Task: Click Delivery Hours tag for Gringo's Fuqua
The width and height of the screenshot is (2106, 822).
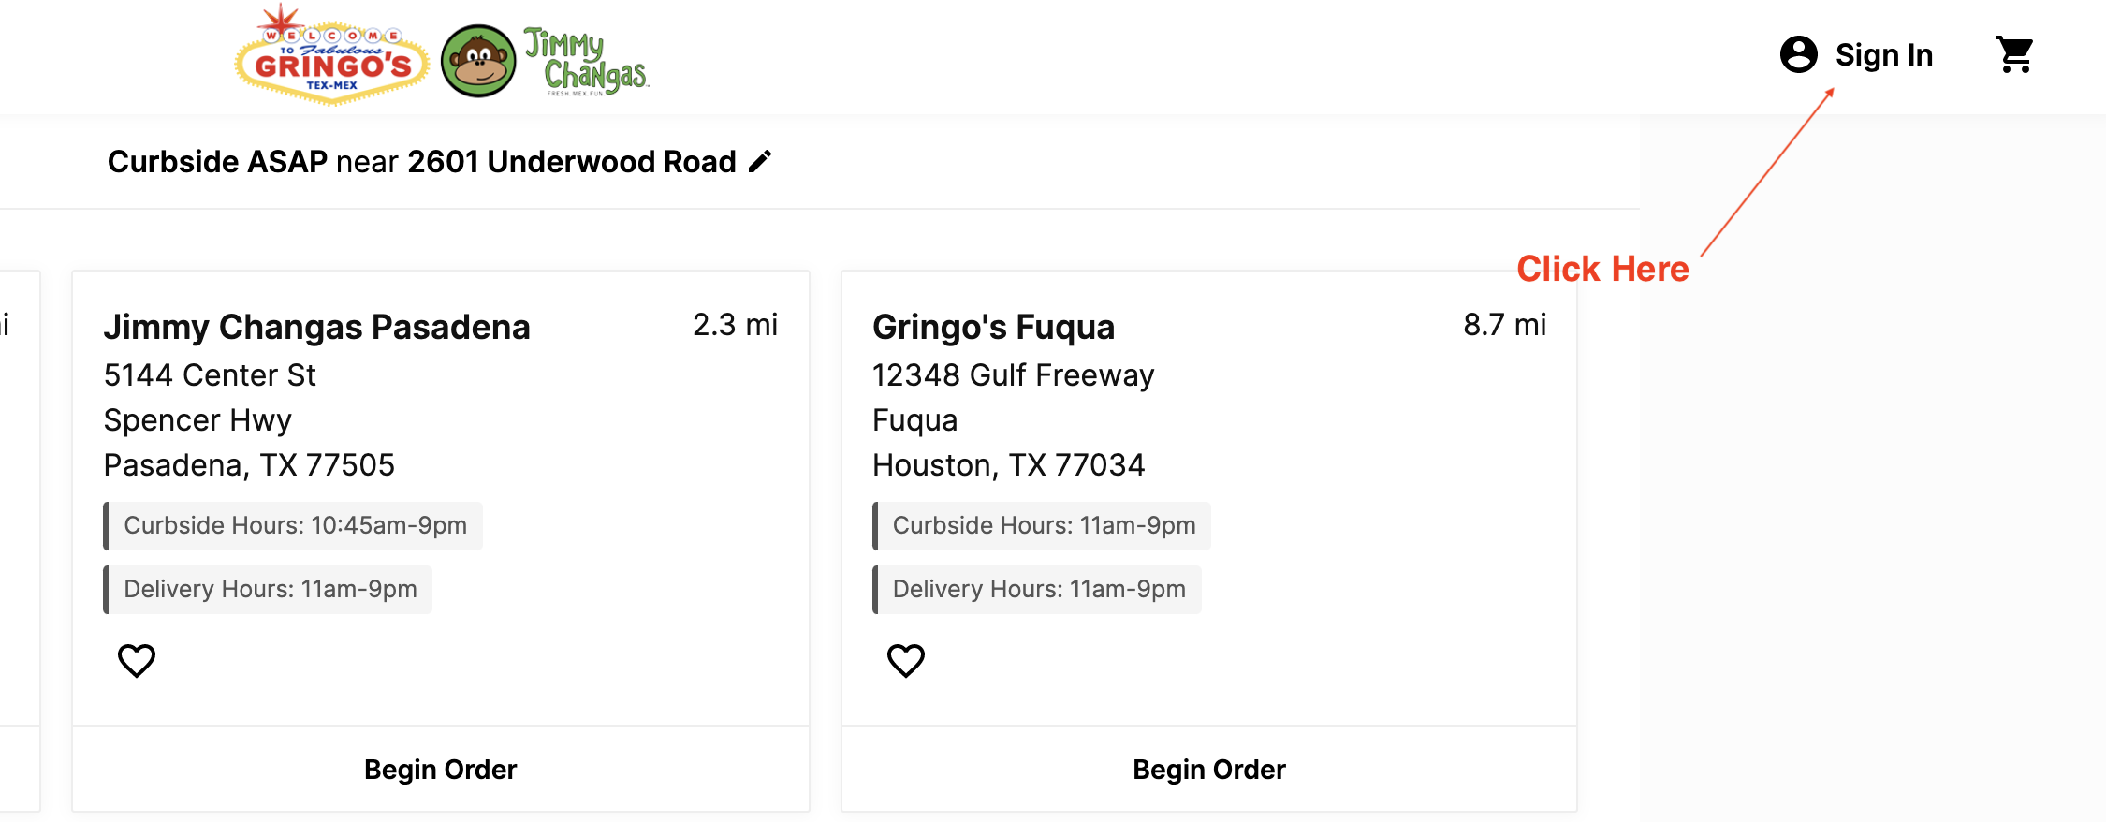Action: click(1037, 589)
